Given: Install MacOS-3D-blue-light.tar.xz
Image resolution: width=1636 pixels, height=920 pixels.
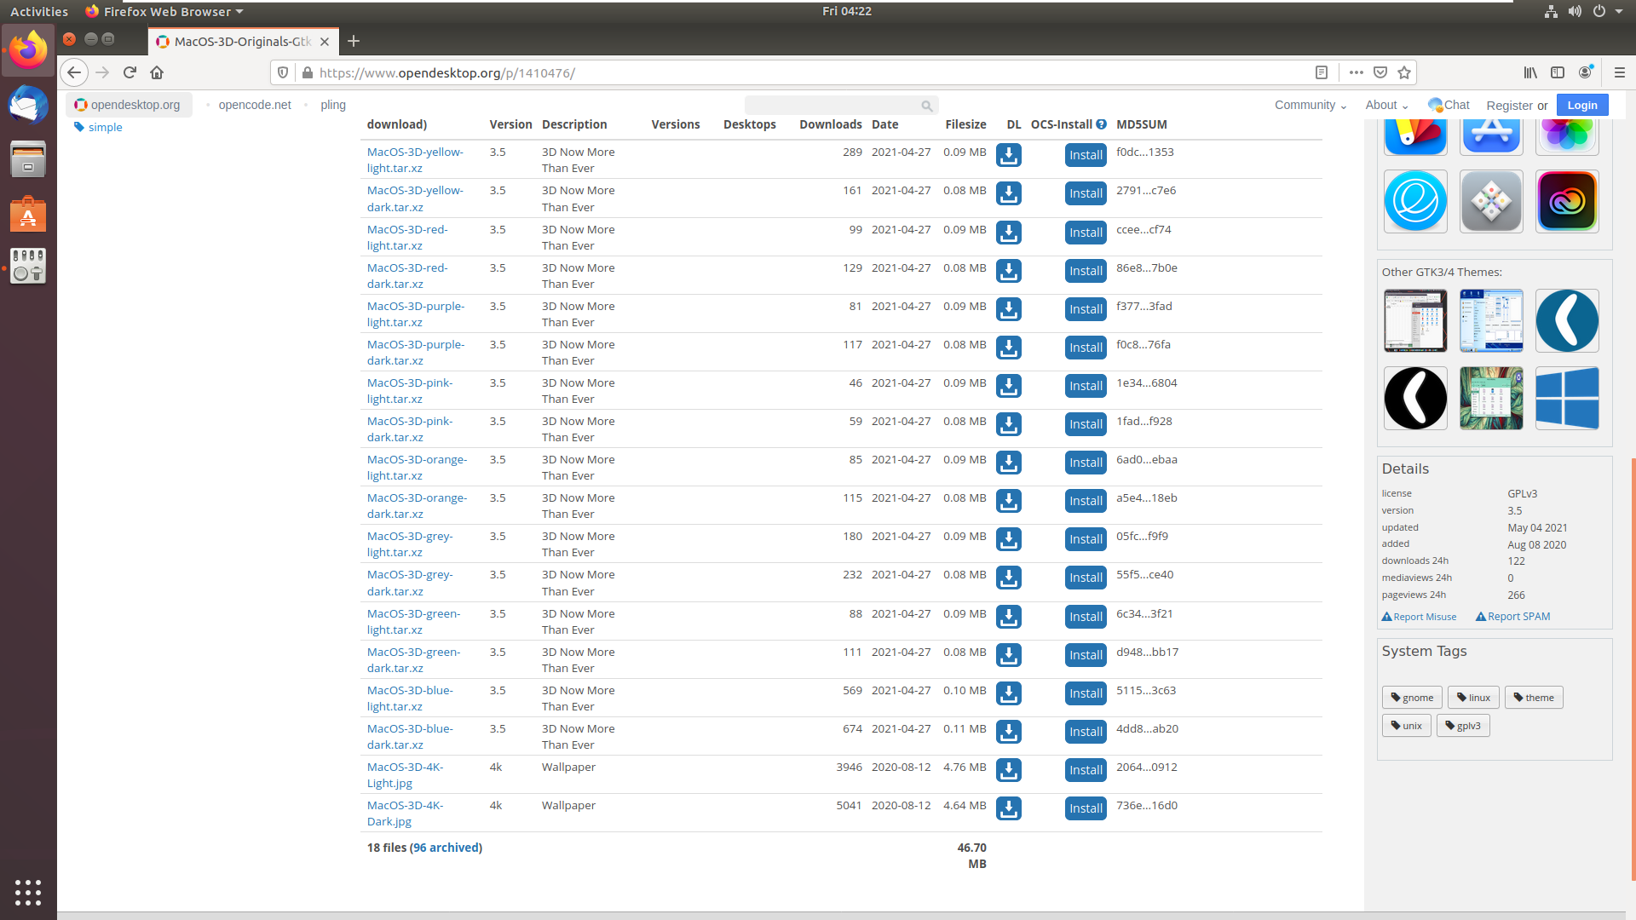Looking at the screenshot, I should click(x=1086, y=693).
